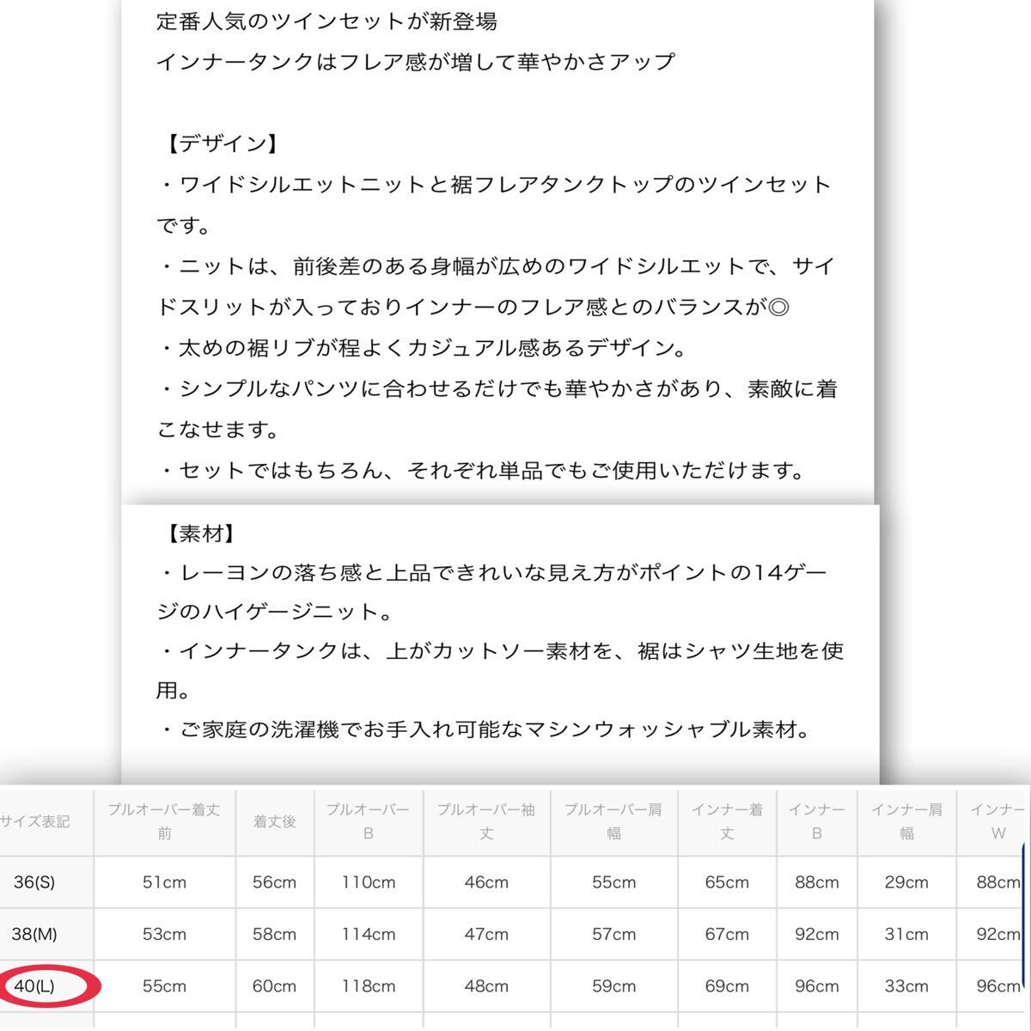The image size is (1031, 1031).
Task: Click 58cm in the 38(M) row
Action: click(275, 934)
